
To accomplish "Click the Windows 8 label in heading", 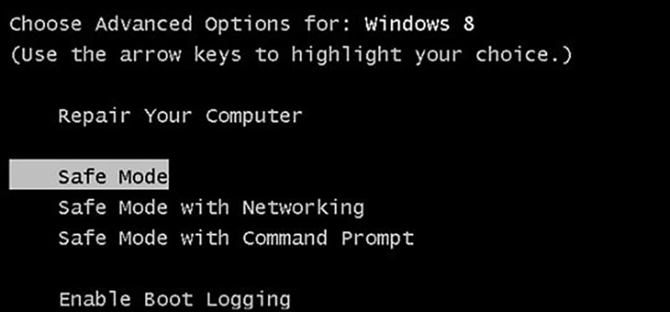I will (420, 25).
